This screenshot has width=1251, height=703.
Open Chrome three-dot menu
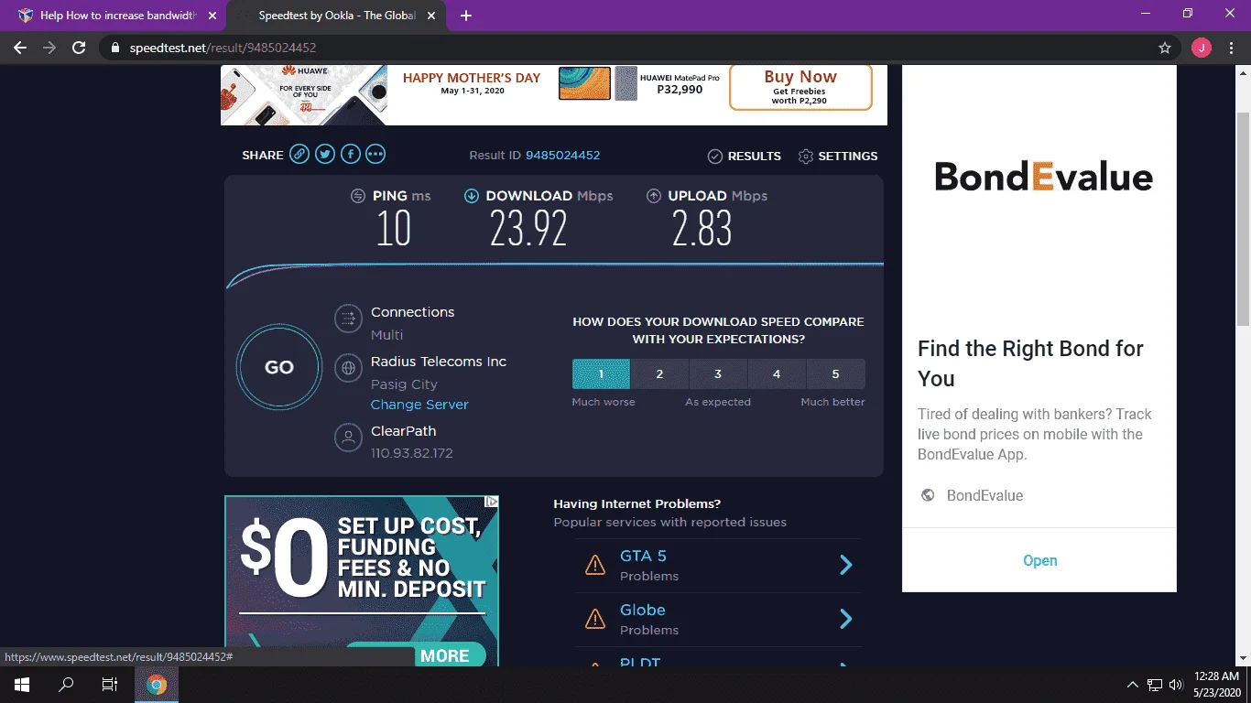(1231, 48)
